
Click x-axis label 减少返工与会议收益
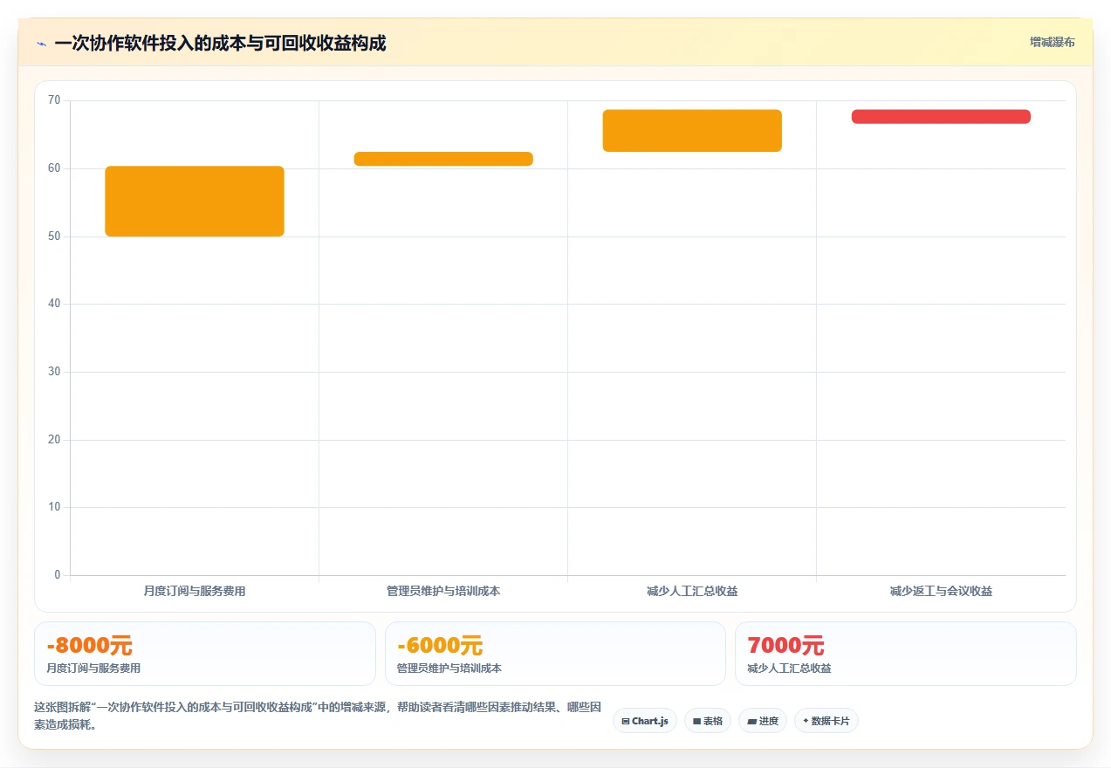click(941, 591)
